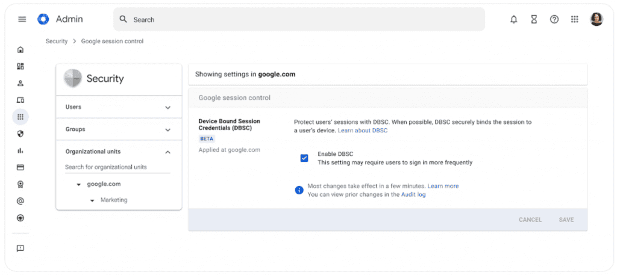The image size is (617, 275).
Task: Open the tasks hourglass icon
Action: click(534, 19)
